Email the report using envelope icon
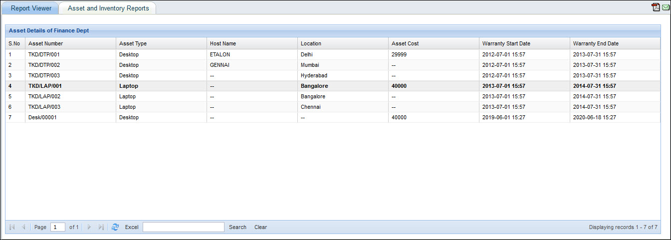 point(666,7)
